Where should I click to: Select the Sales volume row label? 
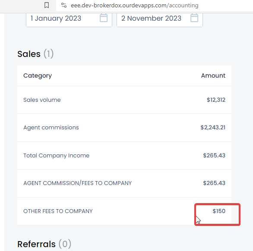(x=42, y=100)
